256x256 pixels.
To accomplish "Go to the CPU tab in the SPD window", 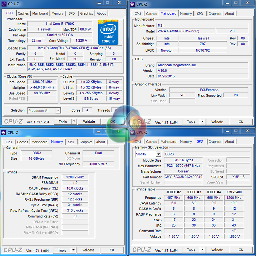I will pyautogui.click(x=137, y=142).
